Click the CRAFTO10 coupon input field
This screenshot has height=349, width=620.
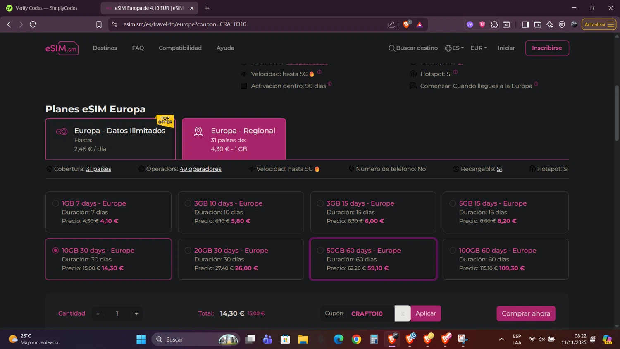point(370,313)
